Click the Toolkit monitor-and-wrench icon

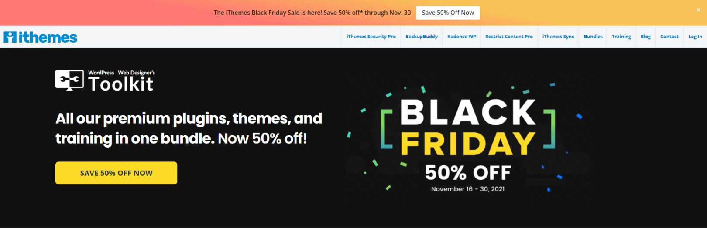(x=69, y=80)
